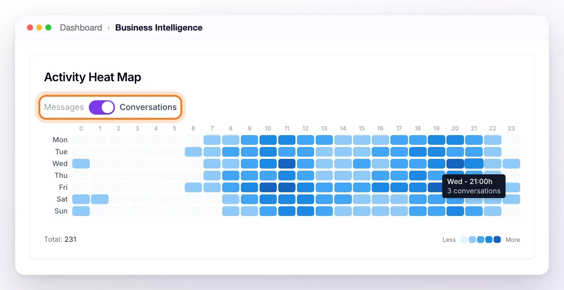
Task: Select the Messages label beside the switch
Action: pos(64,107)
